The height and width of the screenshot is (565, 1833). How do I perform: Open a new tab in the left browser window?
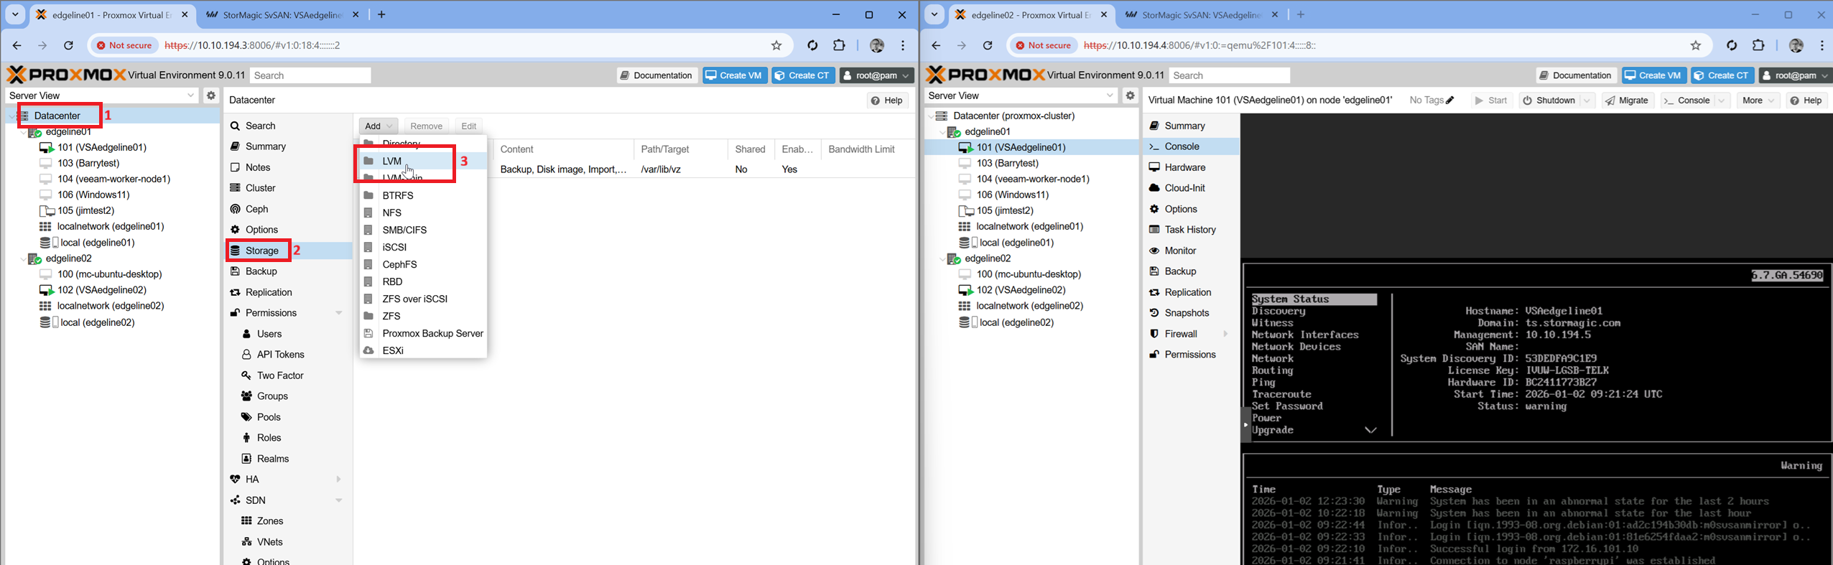381,14
